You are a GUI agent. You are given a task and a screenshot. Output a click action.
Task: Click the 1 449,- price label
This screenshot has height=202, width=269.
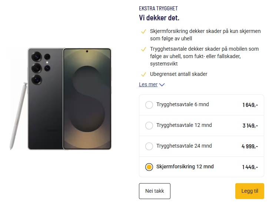coord(250,167)
